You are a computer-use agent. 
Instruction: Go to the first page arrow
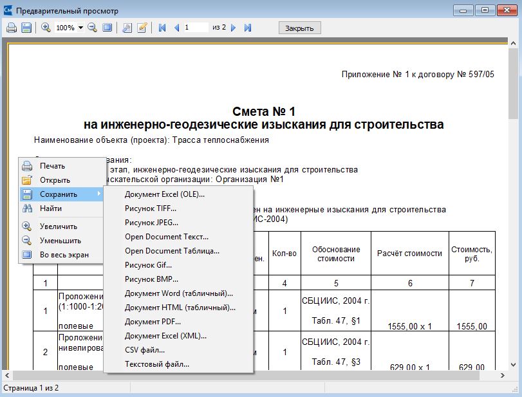point(162,28)
